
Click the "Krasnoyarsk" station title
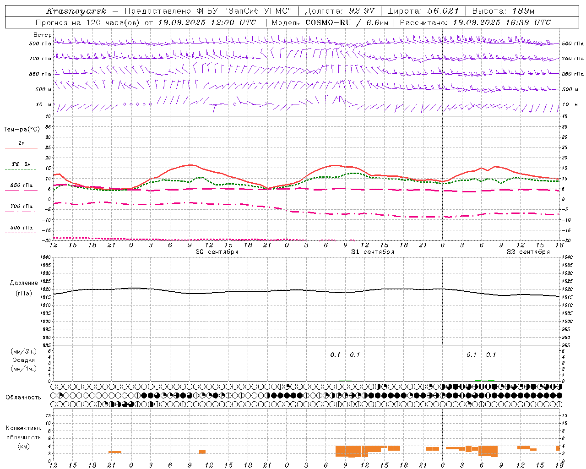click(76, 11)
